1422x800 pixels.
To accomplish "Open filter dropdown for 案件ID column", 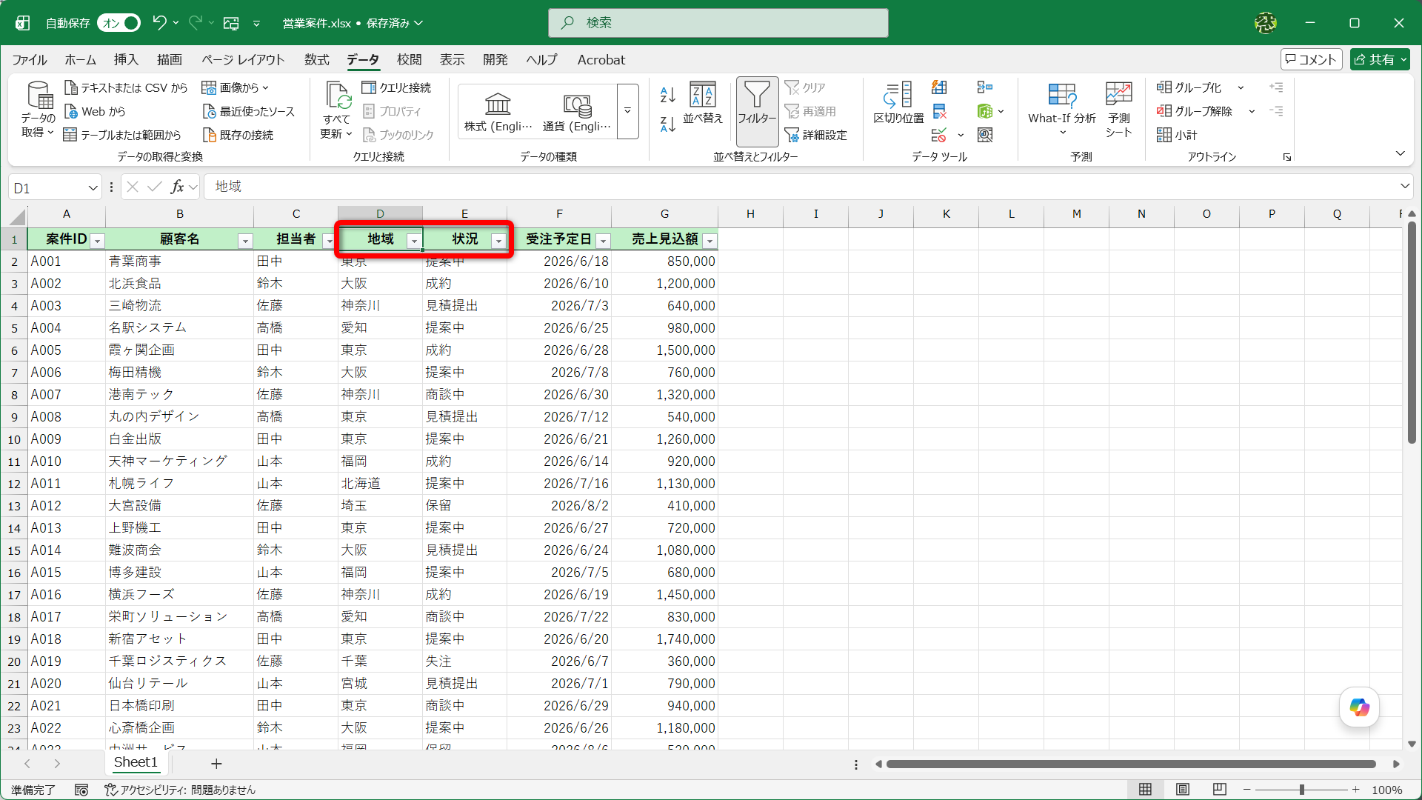I will [97, 241].
